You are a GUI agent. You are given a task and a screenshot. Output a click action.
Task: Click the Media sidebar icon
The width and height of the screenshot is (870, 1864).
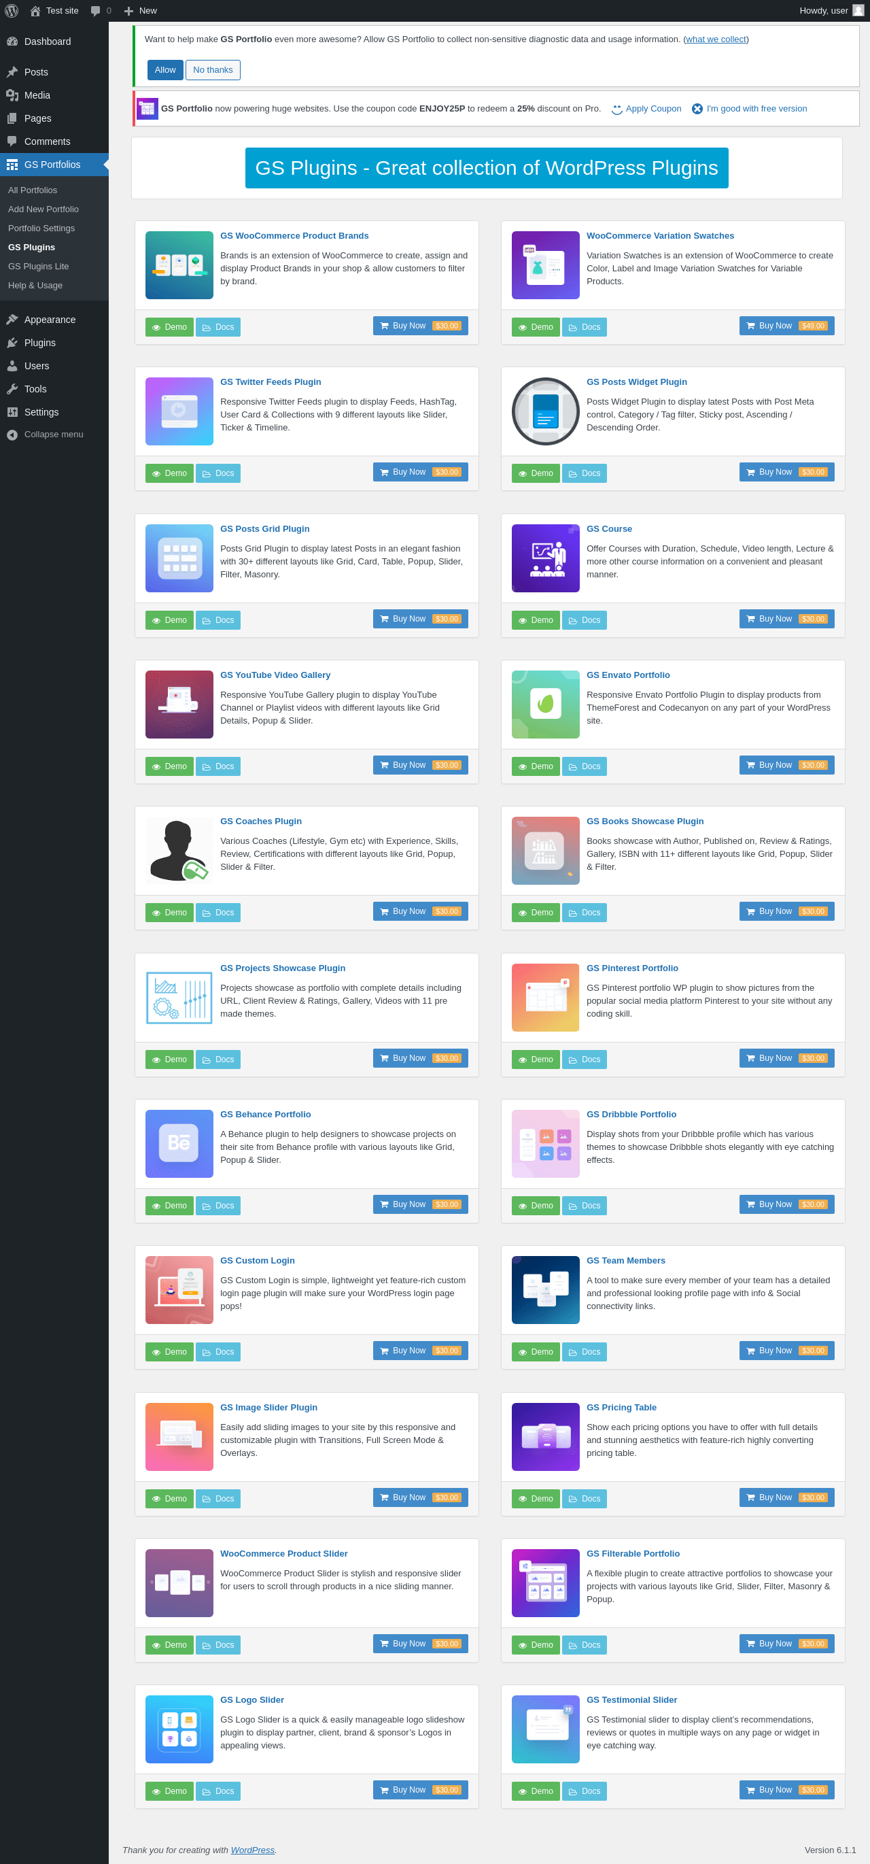click(x=12, y=95)
